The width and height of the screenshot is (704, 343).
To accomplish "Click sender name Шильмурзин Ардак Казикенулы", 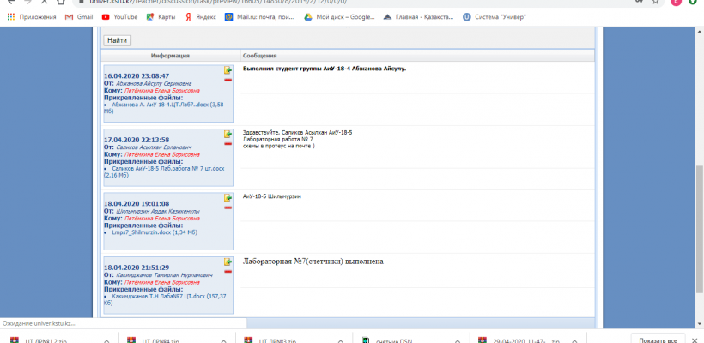I will point(158,211).
